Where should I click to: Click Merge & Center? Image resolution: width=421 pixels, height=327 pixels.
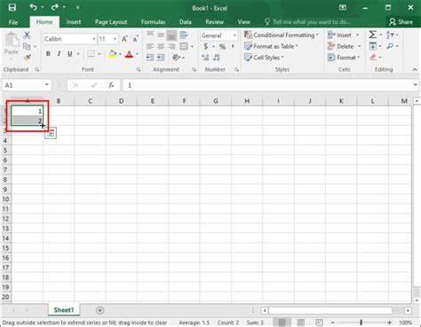pyautogui.click(x=184, y=46)
